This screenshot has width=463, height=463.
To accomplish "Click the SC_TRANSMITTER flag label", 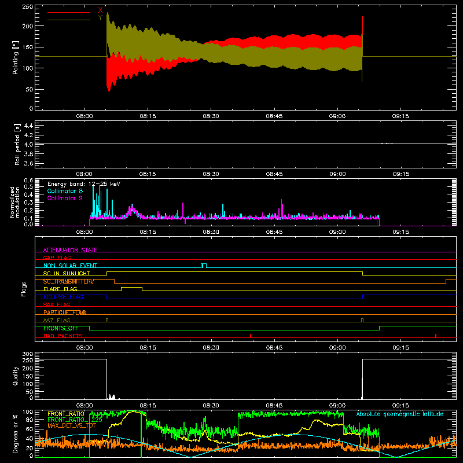I will 68,281.
